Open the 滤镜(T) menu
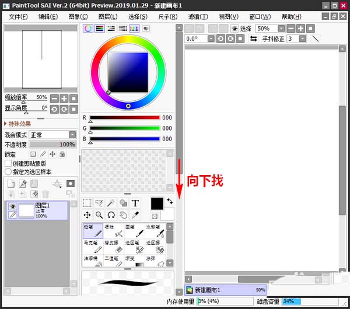This screenshot has height=309, width=350. 198,17
